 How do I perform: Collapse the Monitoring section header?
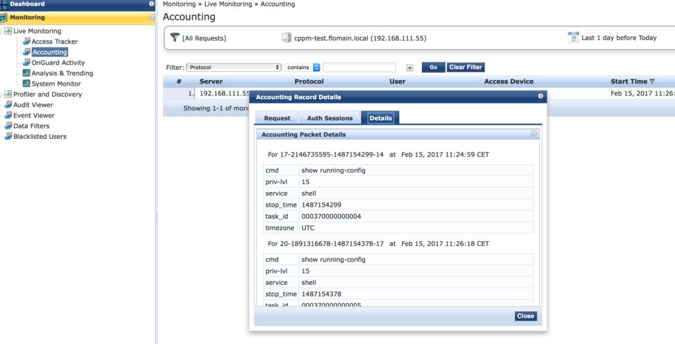[x=152, y=17]
